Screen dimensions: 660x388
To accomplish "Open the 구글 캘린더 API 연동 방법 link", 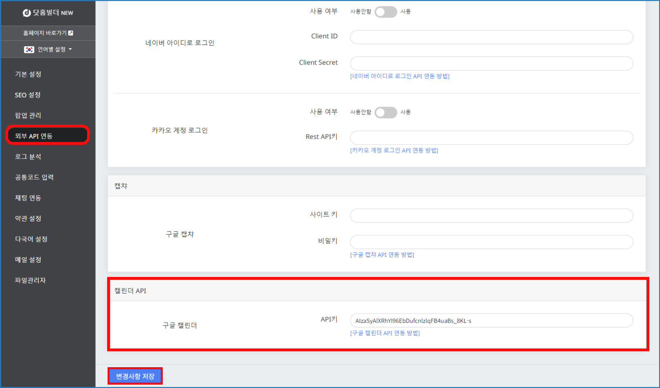I will (385, 333).
